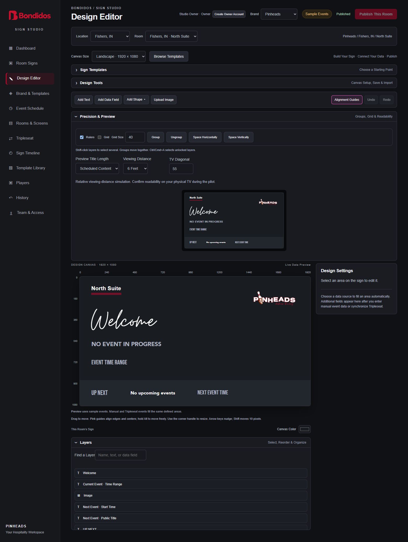Click Add Text button
The height and width of the screenshot is (542, 408).
pos(84,100)
